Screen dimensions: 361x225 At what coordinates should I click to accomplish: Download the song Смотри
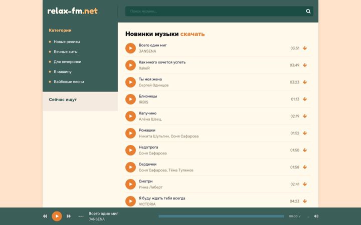pyautogui.click(x=305, y=184)
